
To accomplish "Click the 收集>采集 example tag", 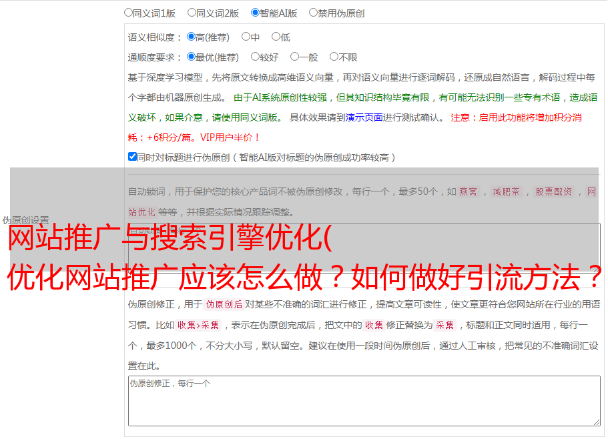I will 198,325.
